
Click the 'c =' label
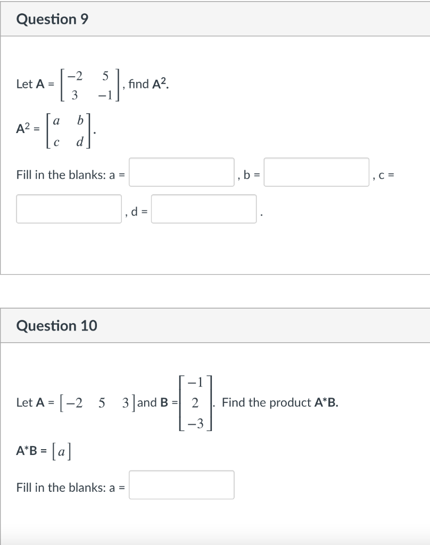[x=386, y=175]
